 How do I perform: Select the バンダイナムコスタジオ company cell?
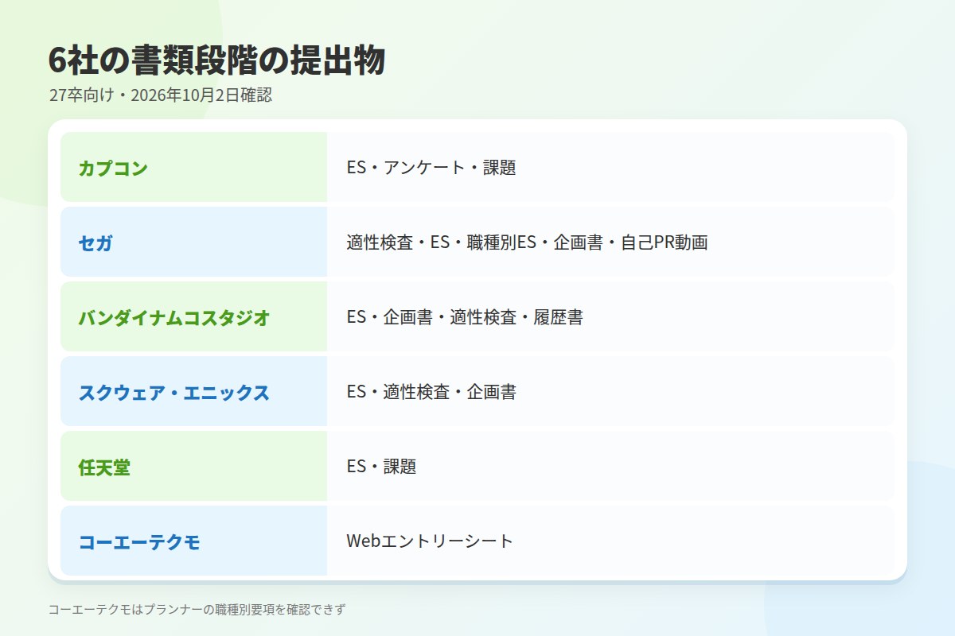[193, 316]
